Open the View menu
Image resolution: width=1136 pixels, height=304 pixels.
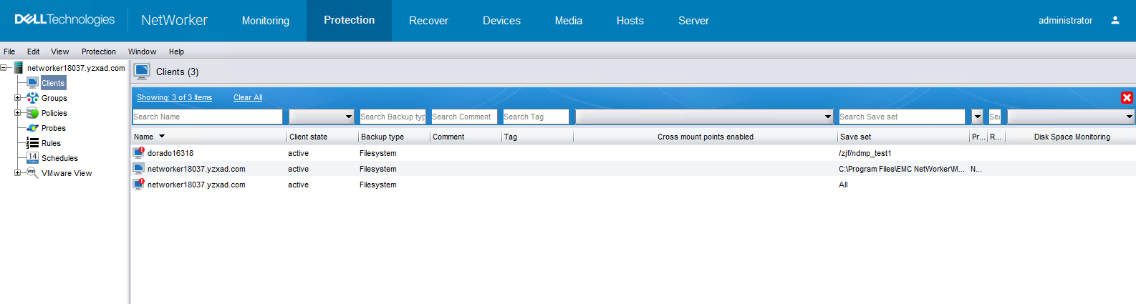point(60,52)
